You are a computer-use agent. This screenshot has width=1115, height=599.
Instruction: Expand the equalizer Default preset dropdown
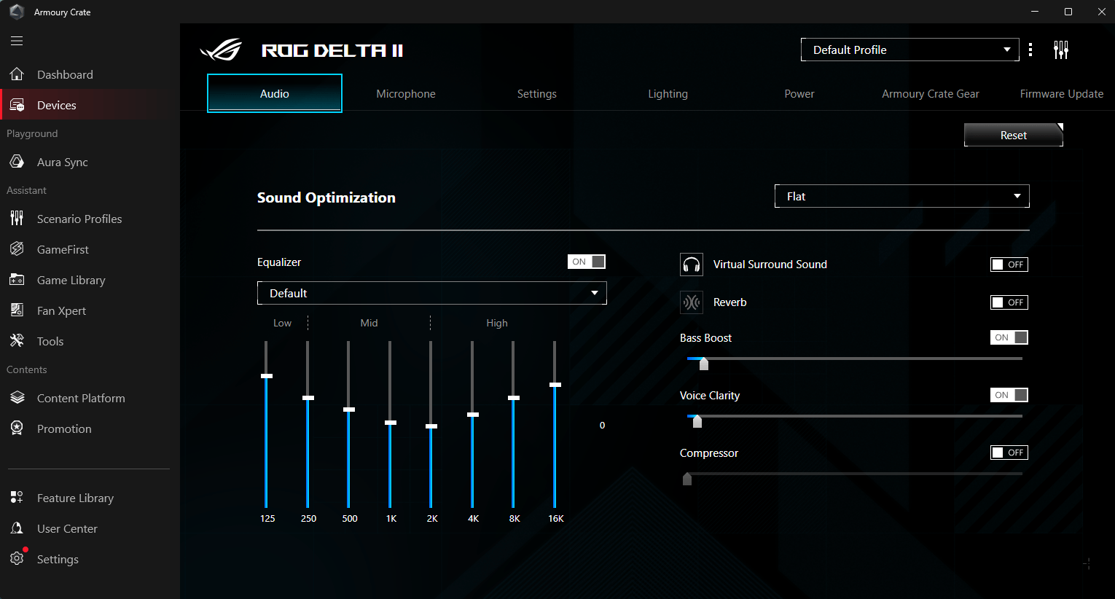tap(431, 293)
